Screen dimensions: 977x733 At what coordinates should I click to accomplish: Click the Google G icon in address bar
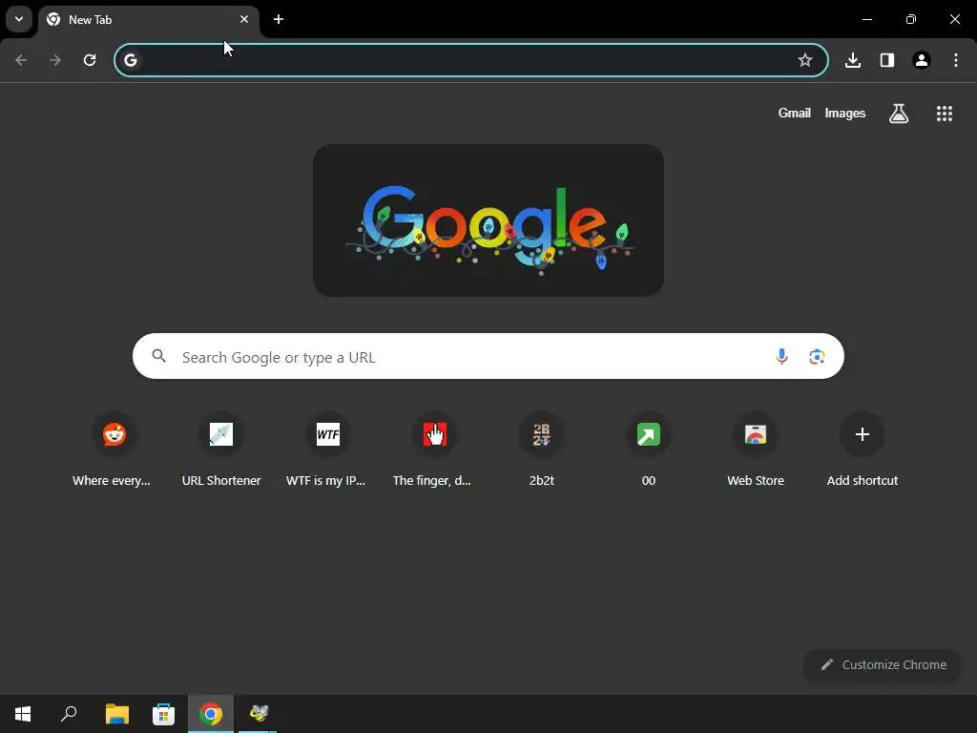pos(130,60)
